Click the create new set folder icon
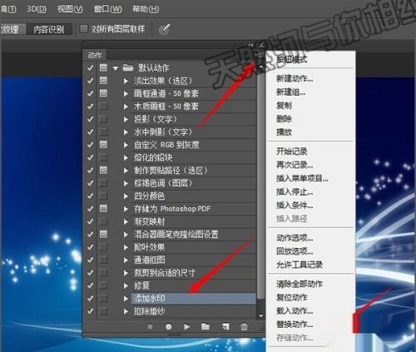The image size is (416, 352). pyautogui.click(x=206, y=326)
